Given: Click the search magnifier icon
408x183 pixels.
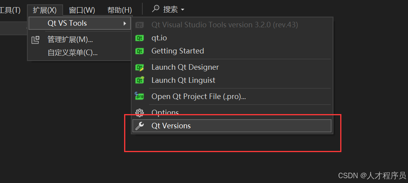Looking at the screenshot, I should [x=156, y=9].
